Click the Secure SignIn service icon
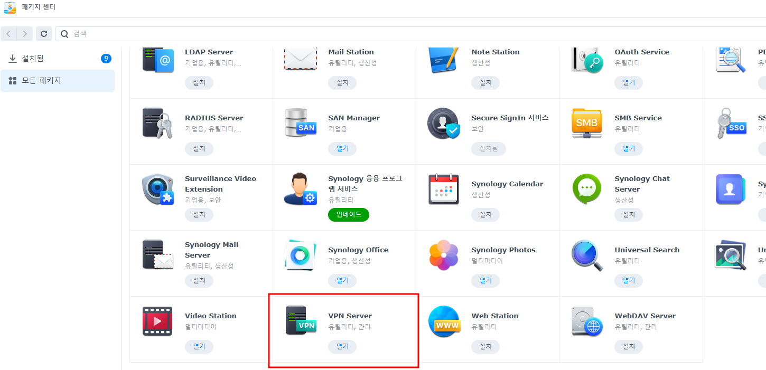The height and width of the screenshot is (370, 766). point(444,124)
